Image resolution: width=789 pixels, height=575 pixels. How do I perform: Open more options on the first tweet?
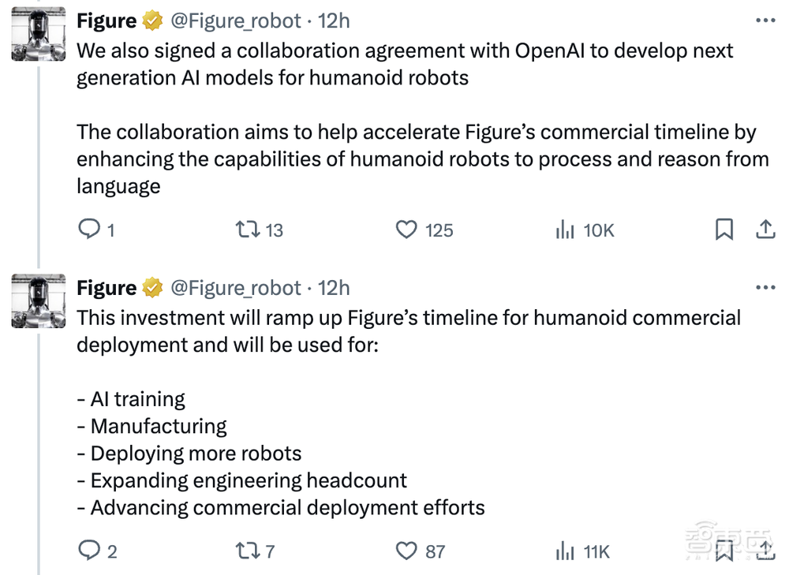[766, 19]
